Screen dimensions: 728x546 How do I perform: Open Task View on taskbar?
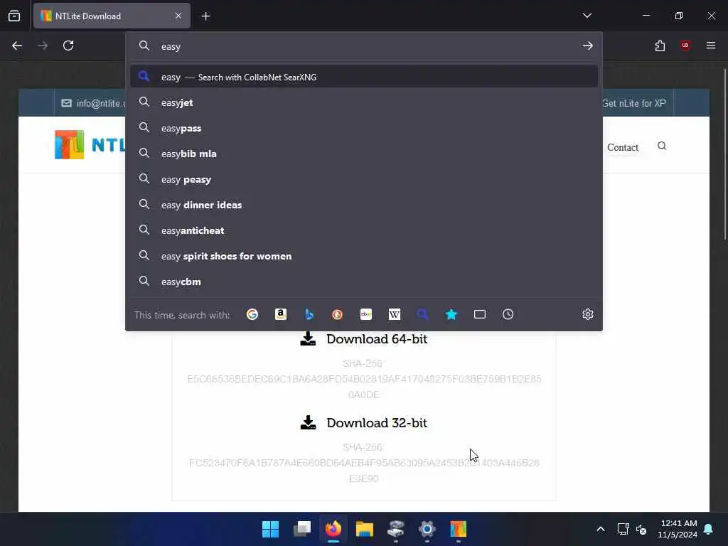[x=301, y=529]
